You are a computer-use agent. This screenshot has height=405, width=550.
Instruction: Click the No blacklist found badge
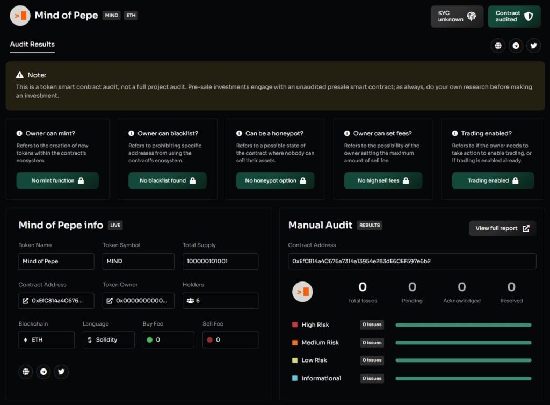(168, 180)
